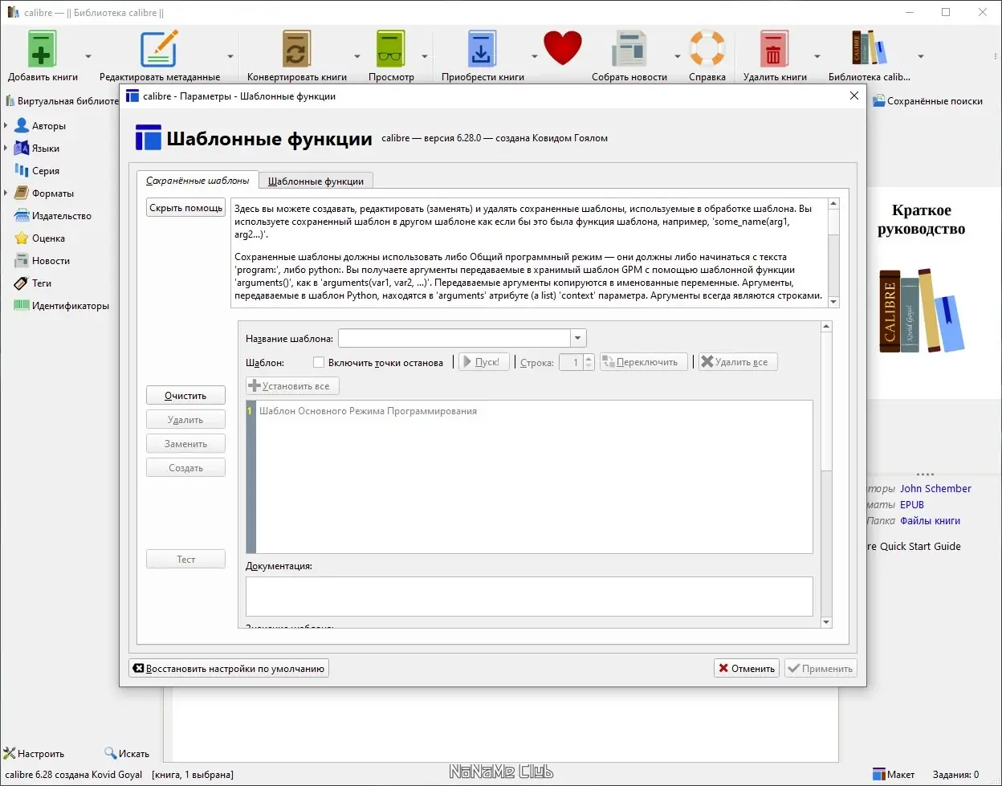Expand Remove books dropdown arrow
The image size is (1002, 786).
pos(817,56)
